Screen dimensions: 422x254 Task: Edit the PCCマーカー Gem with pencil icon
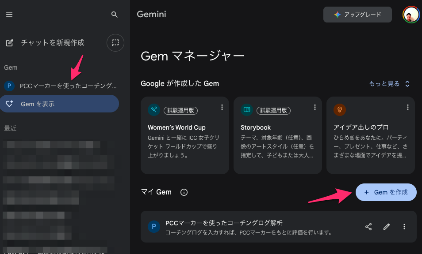coord(387,227)
